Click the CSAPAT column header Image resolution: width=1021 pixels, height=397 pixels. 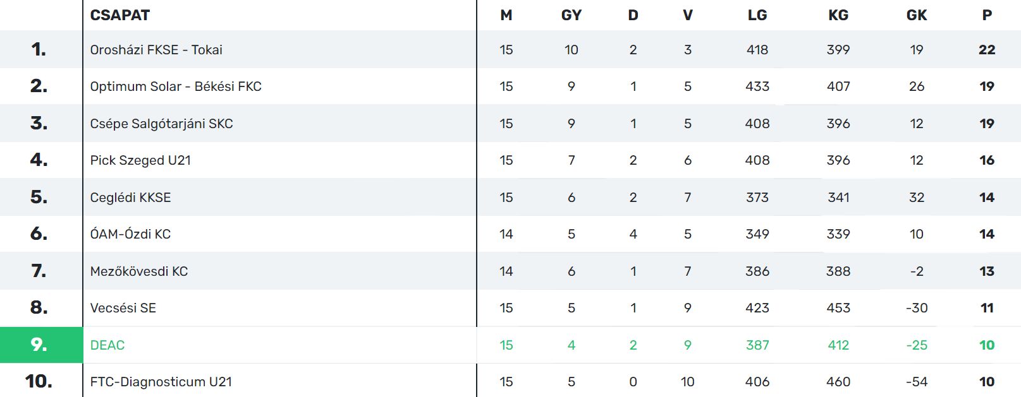pyautogui.click(x=120, y=15)
